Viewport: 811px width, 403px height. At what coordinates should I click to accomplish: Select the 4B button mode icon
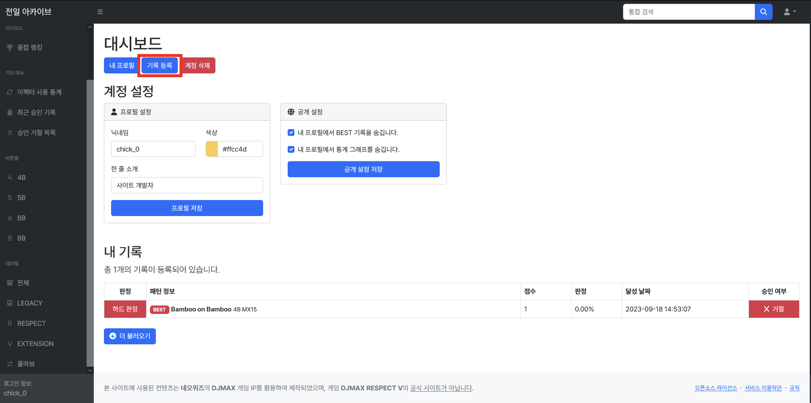[x=10, y=177]
